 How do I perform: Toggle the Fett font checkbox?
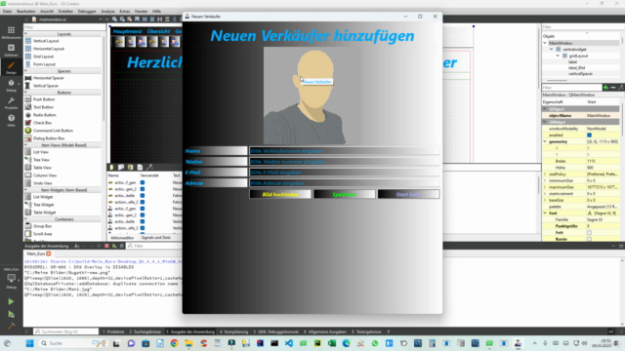click(x=589, y=232)
